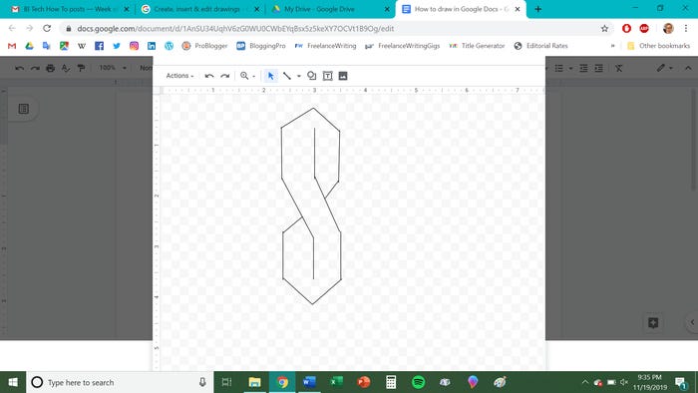Open Twitter bookmark icon
This screenshot has height=393, width=698.
tap(117, 46)
